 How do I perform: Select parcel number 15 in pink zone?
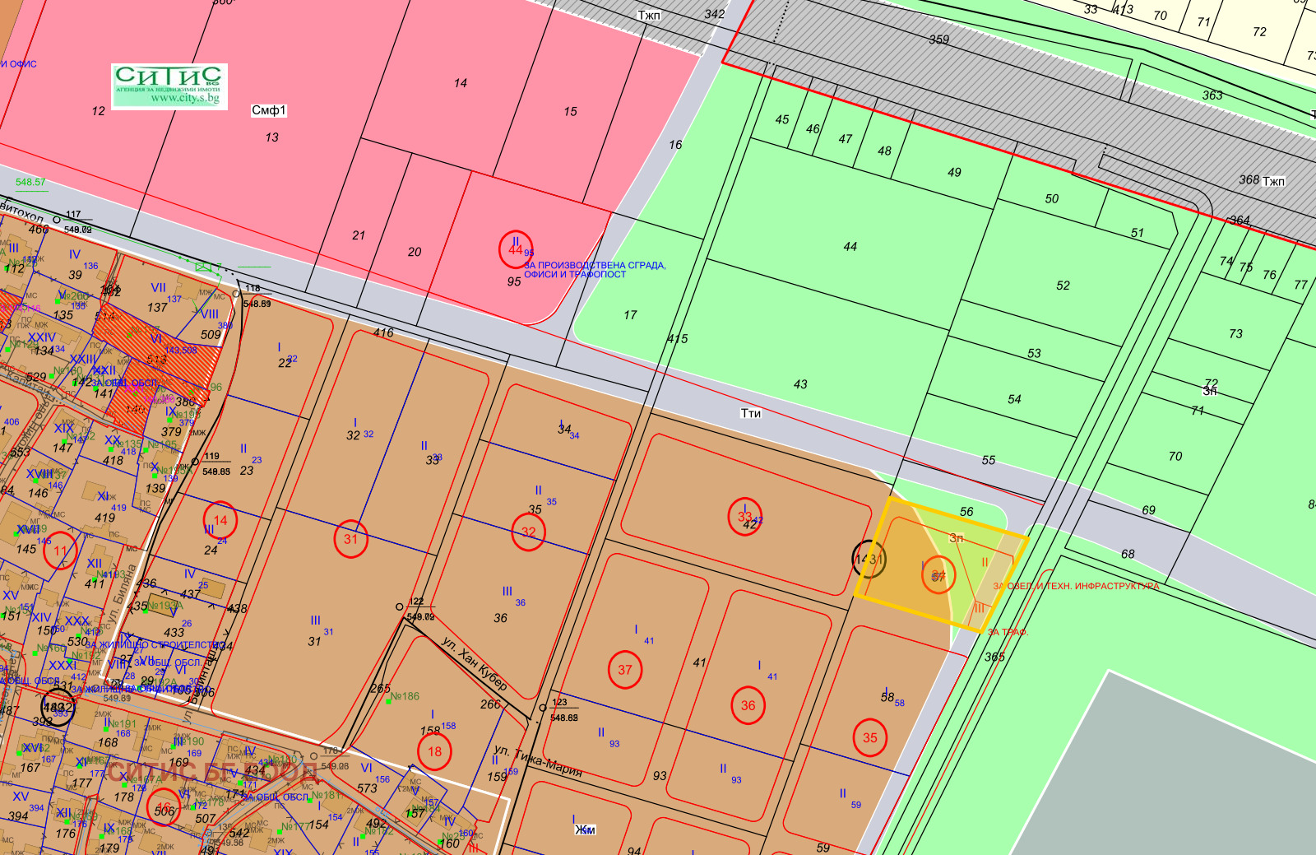click(571, 111)
